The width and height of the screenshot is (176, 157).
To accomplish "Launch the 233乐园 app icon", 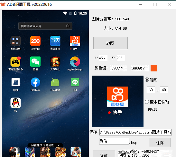I will (35, 41).
